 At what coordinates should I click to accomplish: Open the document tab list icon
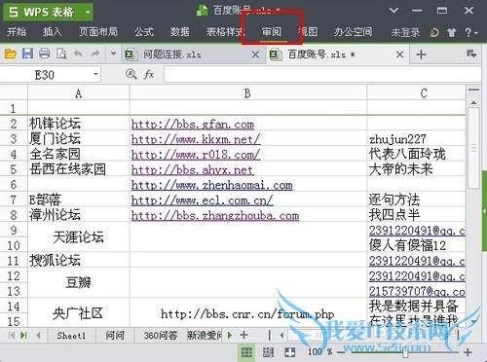pyautogui.click(x=471, y=54)
